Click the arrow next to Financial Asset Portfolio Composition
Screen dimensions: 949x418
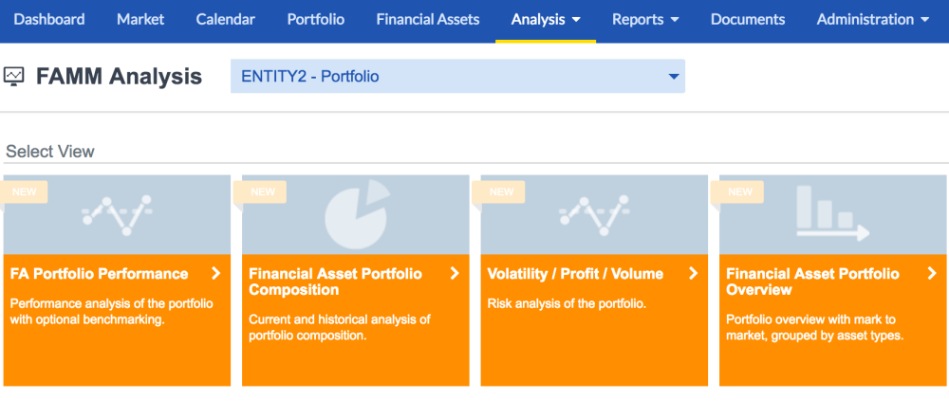(455, 273)
